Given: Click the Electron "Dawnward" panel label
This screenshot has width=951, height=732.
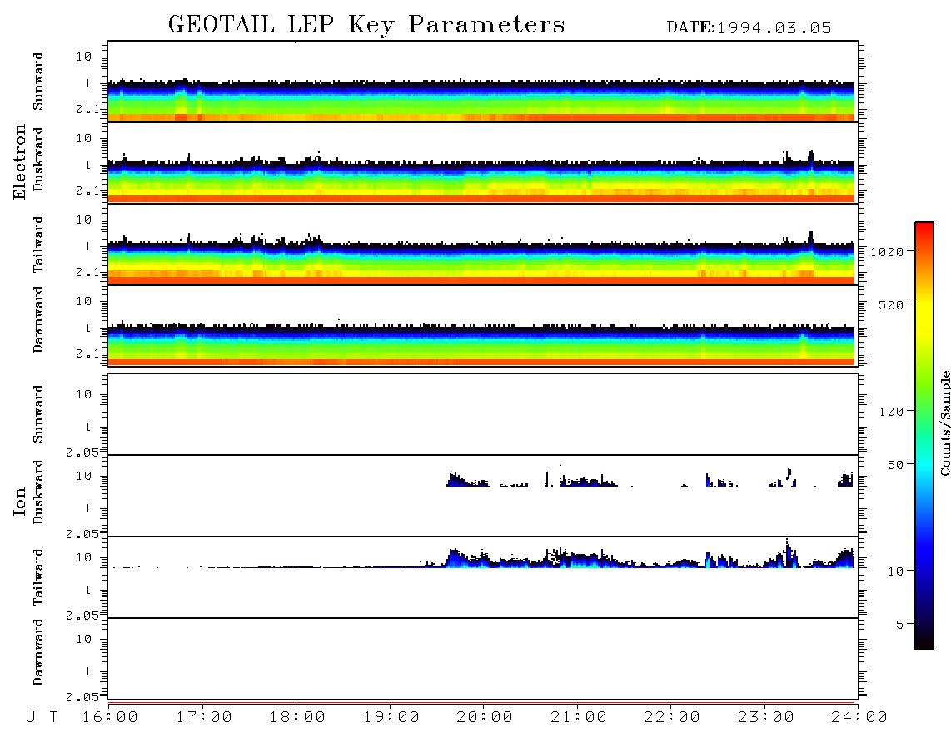Looking at the screenshot, I should (x=38, y=319).
